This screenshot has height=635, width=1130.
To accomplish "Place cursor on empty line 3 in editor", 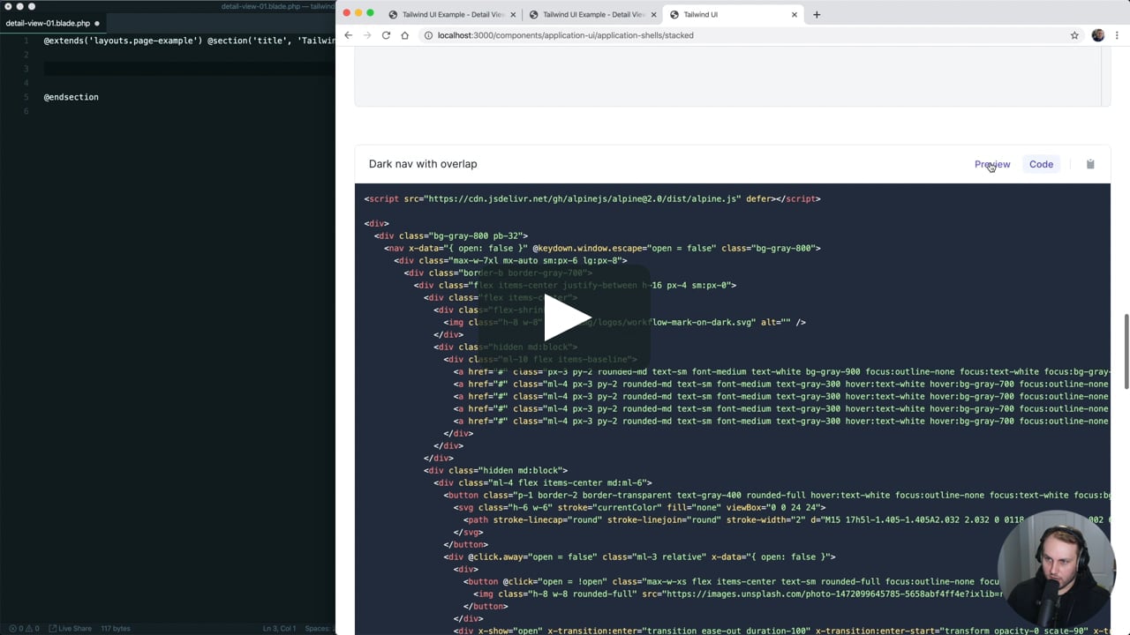I will coord(189,69).
